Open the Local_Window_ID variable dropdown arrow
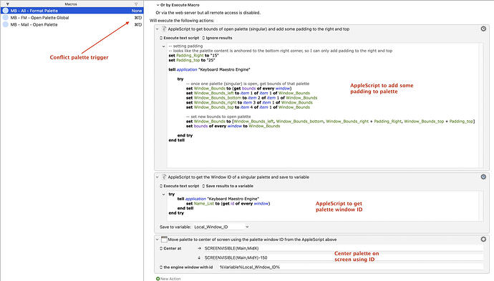The image size is (494, 281). coord(247,227)
